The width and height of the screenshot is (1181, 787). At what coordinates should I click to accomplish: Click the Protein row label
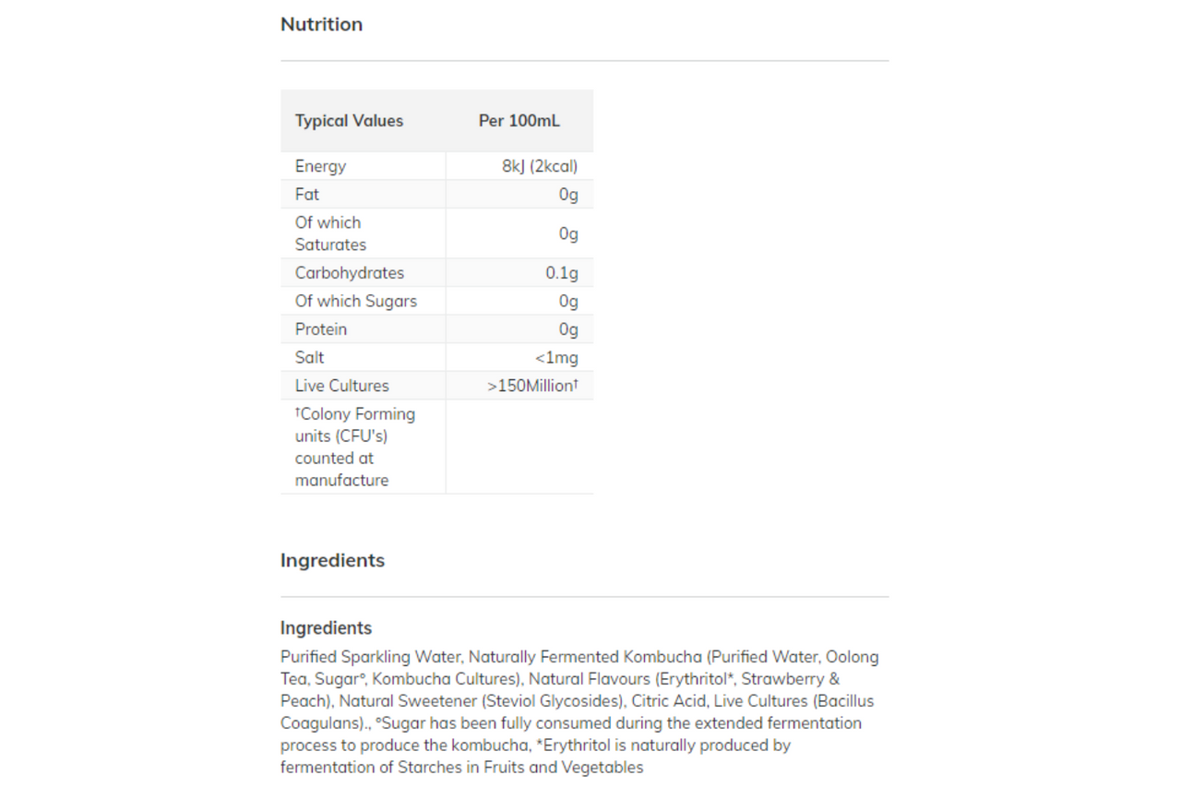point(321,329)
